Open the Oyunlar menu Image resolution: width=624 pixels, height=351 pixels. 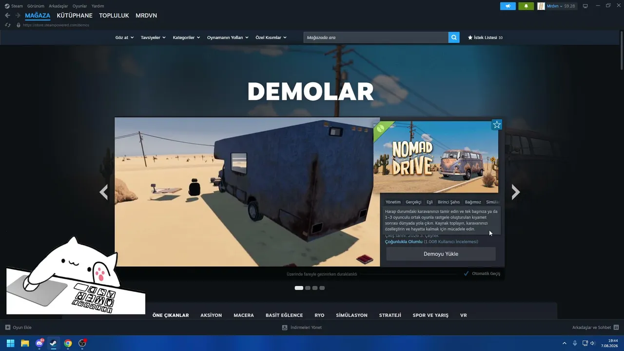tap(80, 6)
